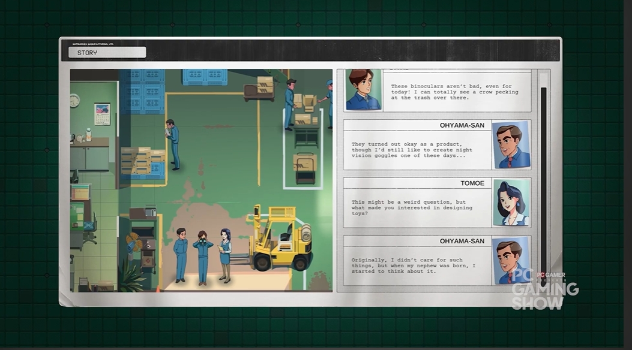Image resolution: width=632 pixels, height=350 pixels.
Task: Click the partial portrait beside the binoculars dialogue
Action: coord(363,90)
